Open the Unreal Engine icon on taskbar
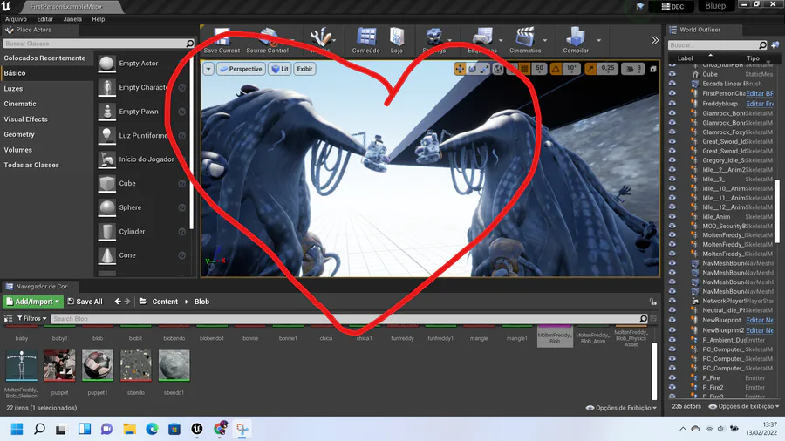 pos(197,429)
